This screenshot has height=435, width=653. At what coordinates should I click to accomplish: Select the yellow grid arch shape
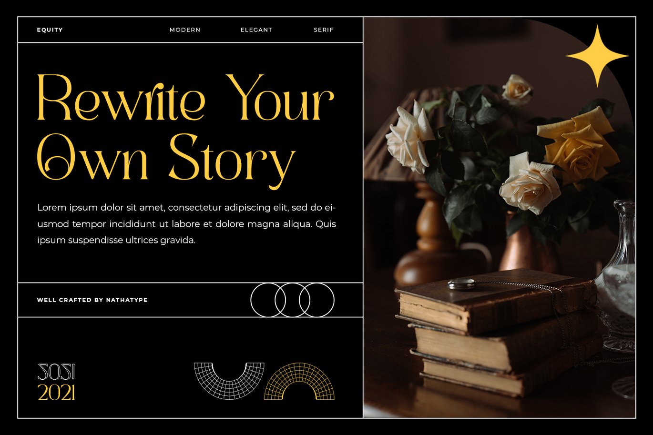[x=299, y=381]
